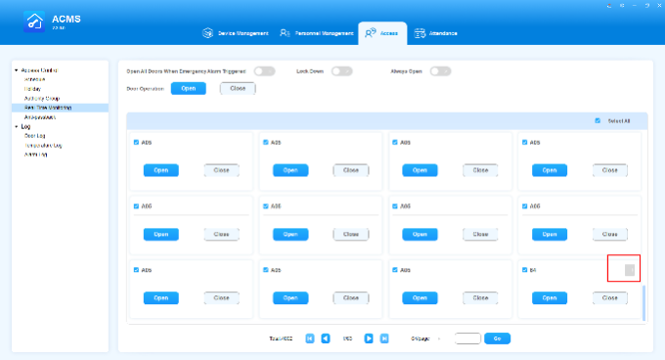The width and height of the screenshot is (665, 360).
Task: Enable Open All Doors When Emergency Alarm Triggered
Action: [265, 71]
